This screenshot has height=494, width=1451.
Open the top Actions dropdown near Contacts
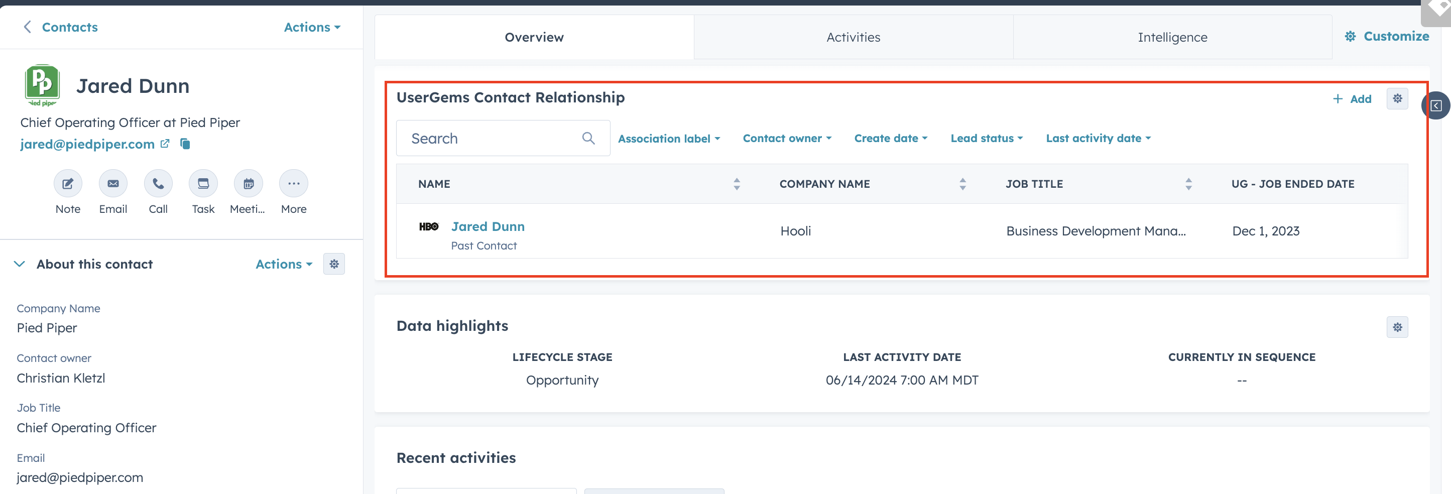point(312,27)
